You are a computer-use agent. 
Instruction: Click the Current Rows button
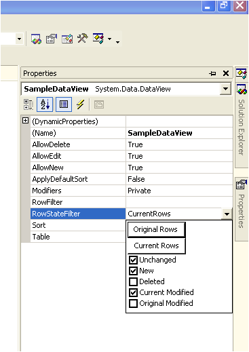point(157,246)
